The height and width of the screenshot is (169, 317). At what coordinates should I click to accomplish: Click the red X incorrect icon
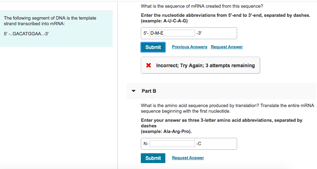coord(149,65)
